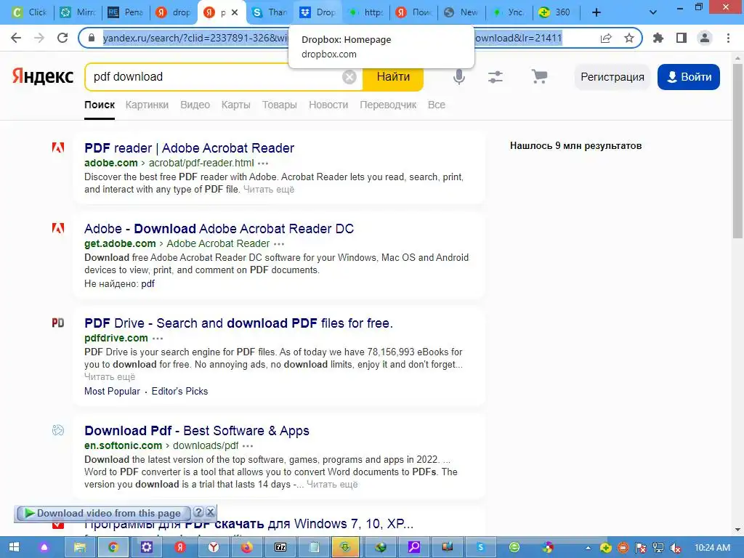Select the address bar URL

[x=332, y=38]
